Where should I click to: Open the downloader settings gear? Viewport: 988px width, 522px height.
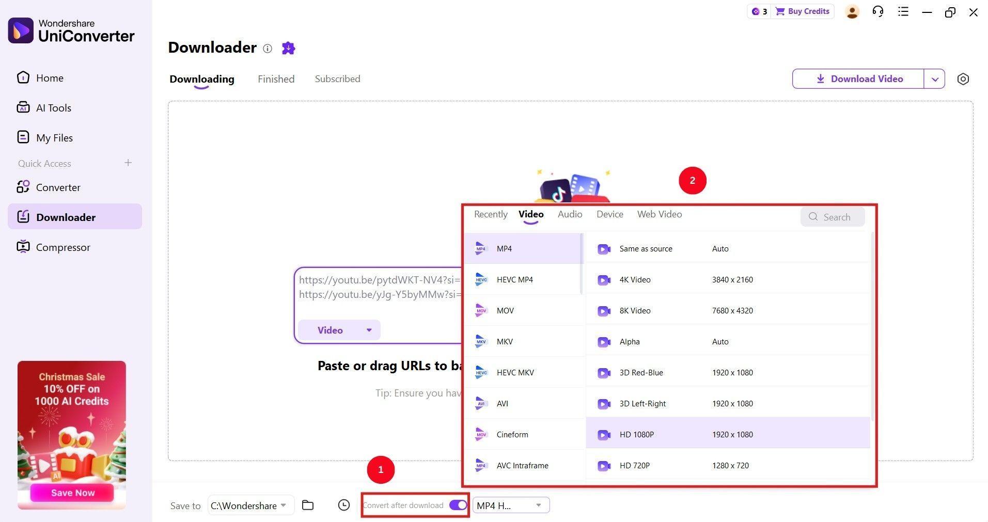pos(963,79)
